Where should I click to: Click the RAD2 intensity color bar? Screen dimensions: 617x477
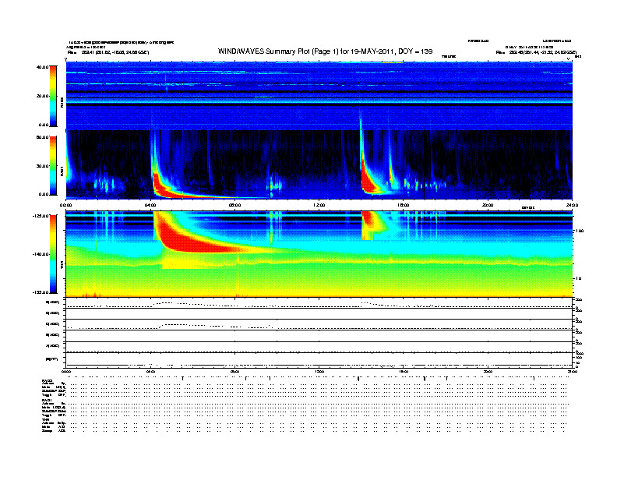[53, 96]
